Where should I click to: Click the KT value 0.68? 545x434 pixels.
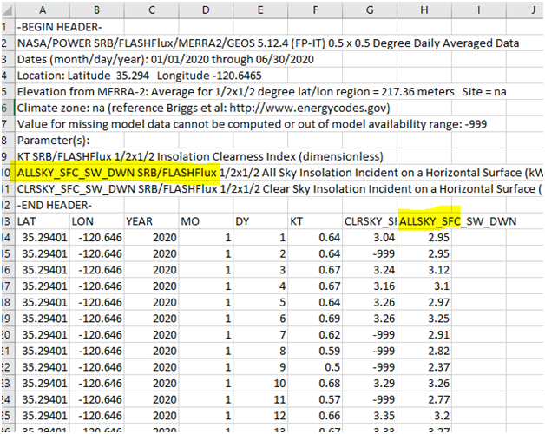pyautogui.click(x=315, y=384)
